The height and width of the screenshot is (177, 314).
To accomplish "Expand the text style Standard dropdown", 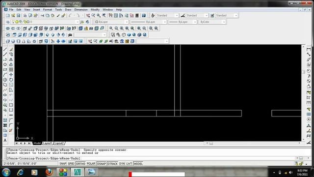I will [x=177, y=15].
